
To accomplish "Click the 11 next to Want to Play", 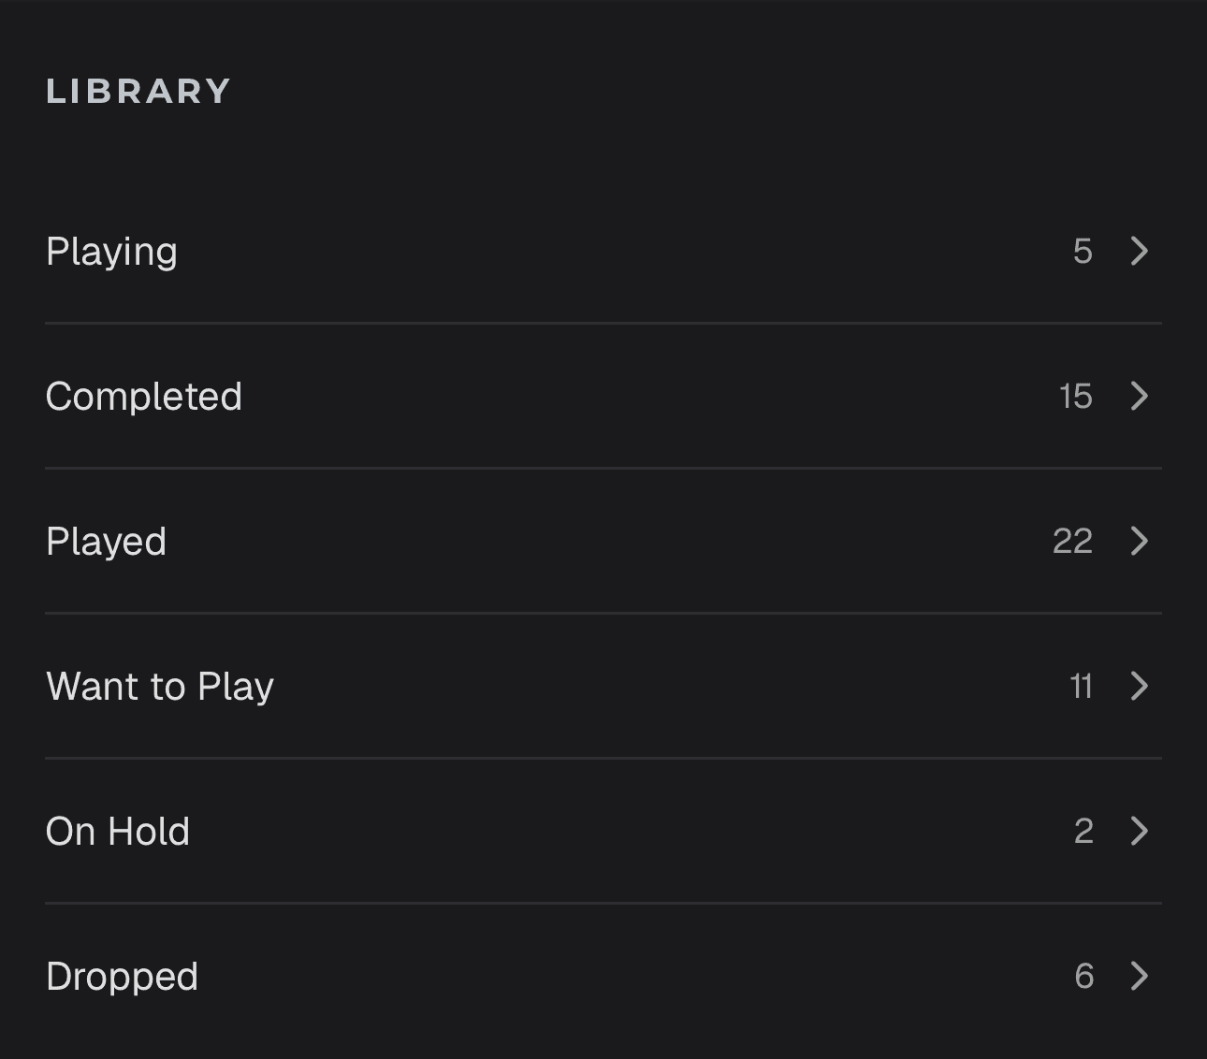I will 1081,686.
